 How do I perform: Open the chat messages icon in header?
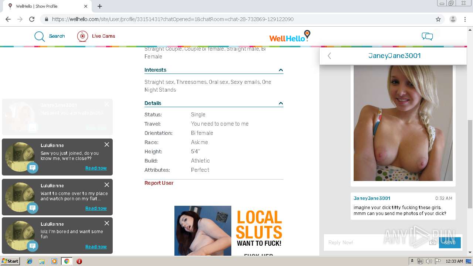pyautogui.click(x=427, y=36)
